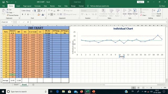The height and width of the screenshot is (94, 168).
Task: Center align the text
Action: [x=51, y=14]
